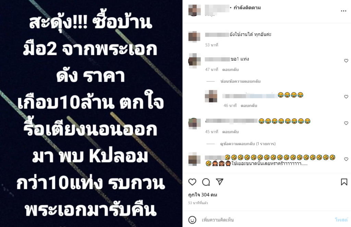The height and width of the screenshot is (227, 351).
Task: Like the 'ใช้เยอะขนาดนั้นเลย' comment
Action: coord(346,159)
